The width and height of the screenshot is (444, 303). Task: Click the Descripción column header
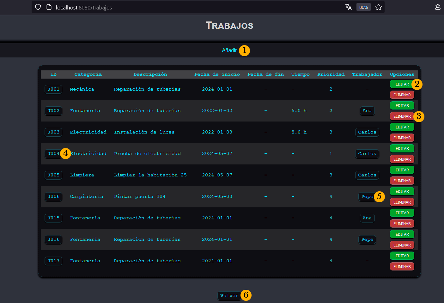150,74
